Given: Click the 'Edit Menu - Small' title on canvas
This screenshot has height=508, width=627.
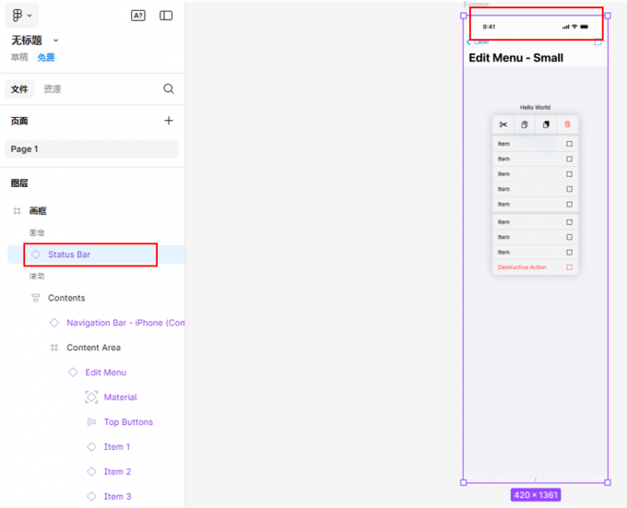Looking at the screenshot, I should tap(515, 58).
